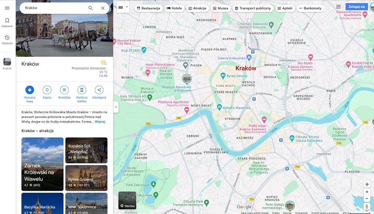Click Wyznacz trasę directions icon

pos(30,90)
